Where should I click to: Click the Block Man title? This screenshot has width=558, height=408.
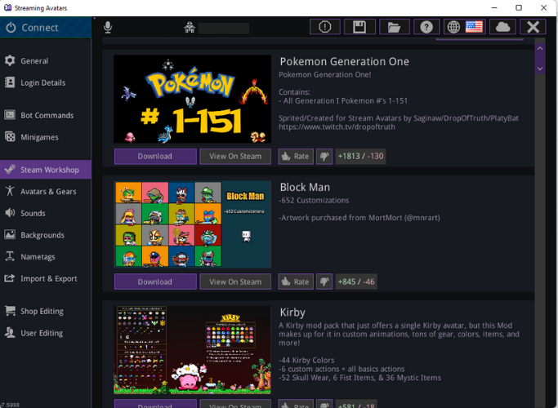(x=305, y=188)
